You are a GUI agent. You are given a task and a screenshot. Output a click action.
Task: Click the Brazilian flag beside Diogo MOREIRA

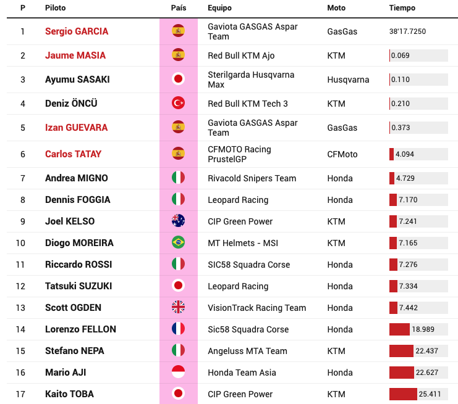(x=178, y=242)
